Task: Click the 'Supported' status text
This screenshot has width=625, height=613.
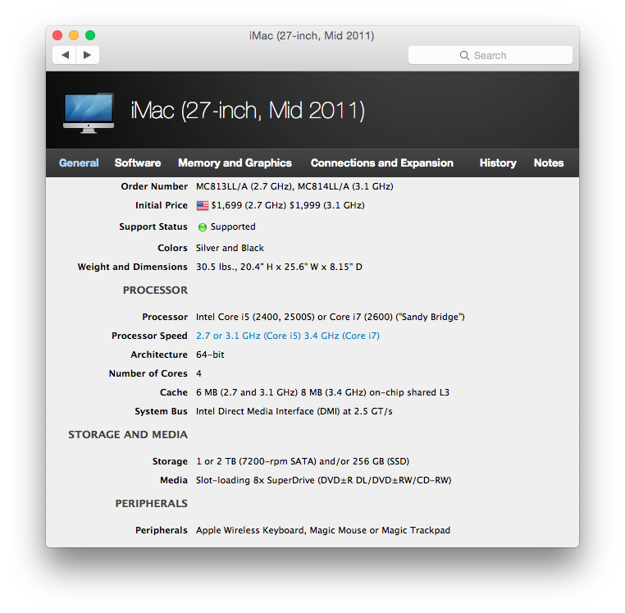Action: tap(233, 226)
